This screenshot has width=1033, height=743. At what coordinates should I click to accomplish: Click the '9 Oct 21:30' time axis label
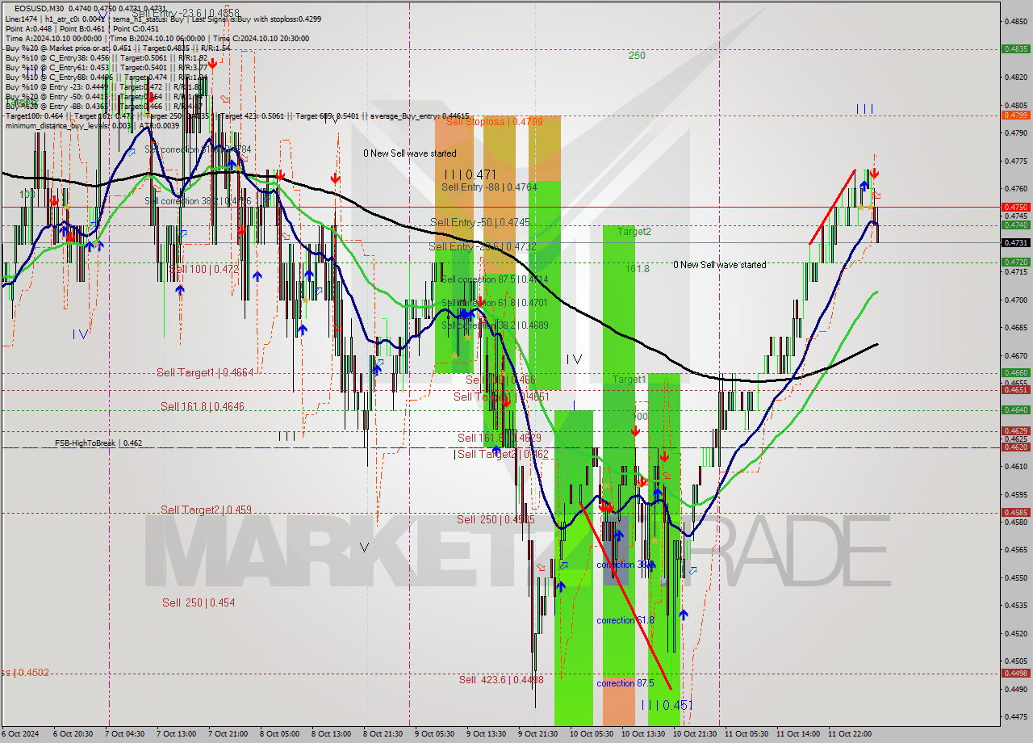[537, 734]
